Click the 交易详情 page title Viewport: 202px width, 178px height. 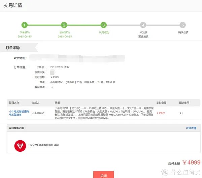click(x=13, y=5)
